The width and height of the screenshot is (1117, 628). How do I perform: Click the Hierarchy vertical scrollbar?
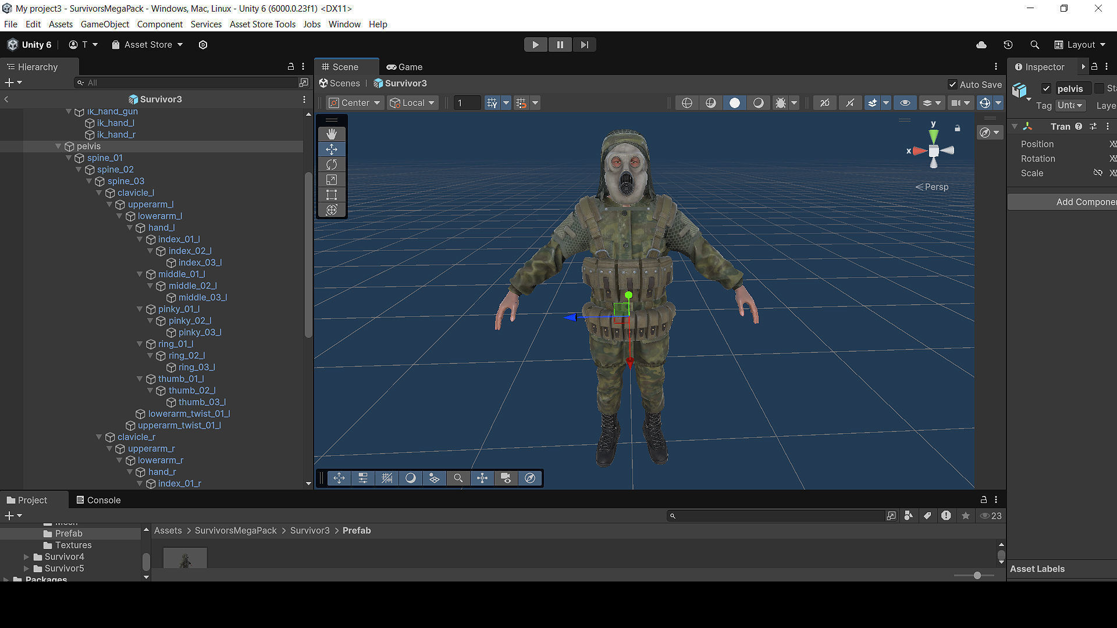[308, 254]
